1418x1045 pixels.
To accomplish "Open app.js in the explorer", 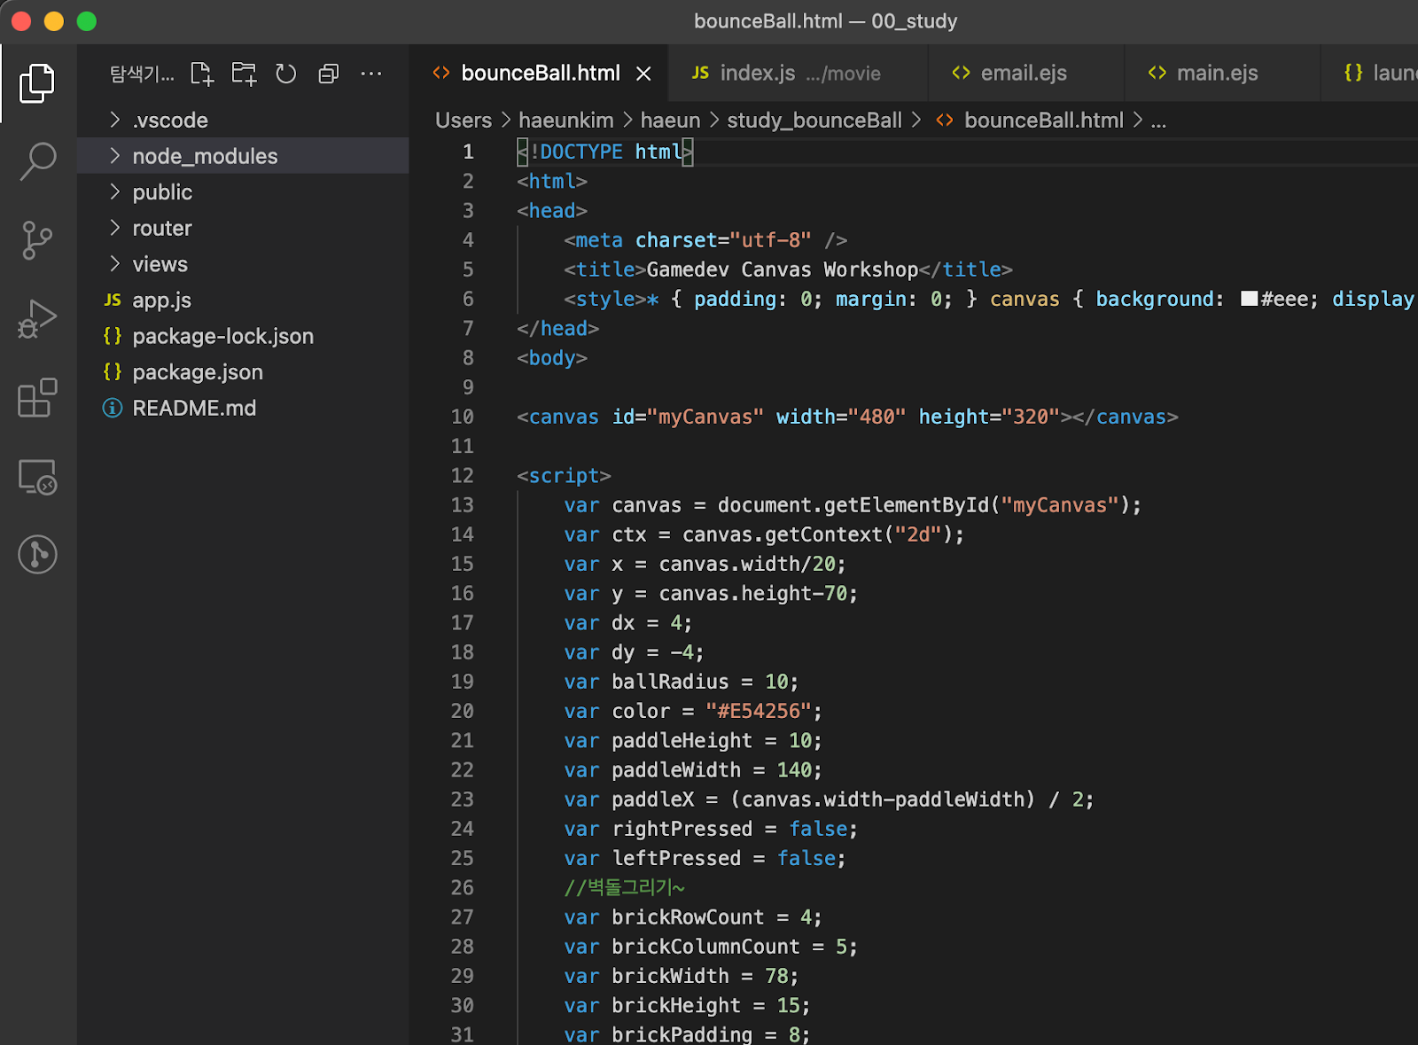I will pyautogui.click(x=243, y=300).
